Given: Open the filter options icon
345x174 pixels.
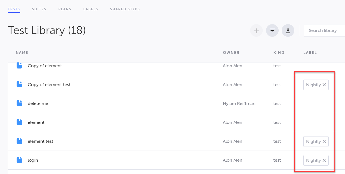Looking at the screenshot, I should pyautogui.click(x=272, y=31).
